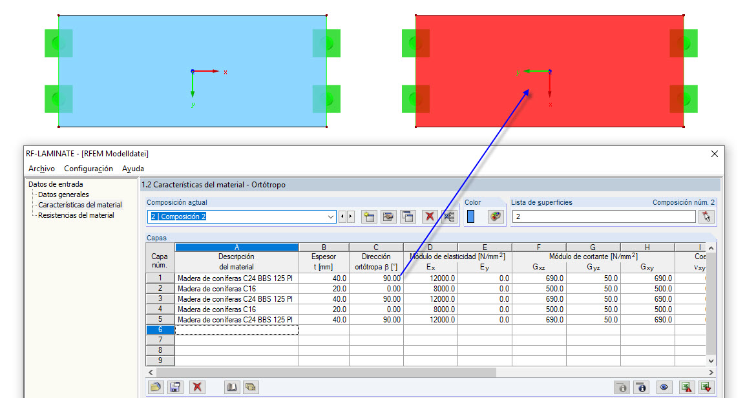Click the blue composition color swatch
The height and width of the screenshot is (398, 756).
471,217
